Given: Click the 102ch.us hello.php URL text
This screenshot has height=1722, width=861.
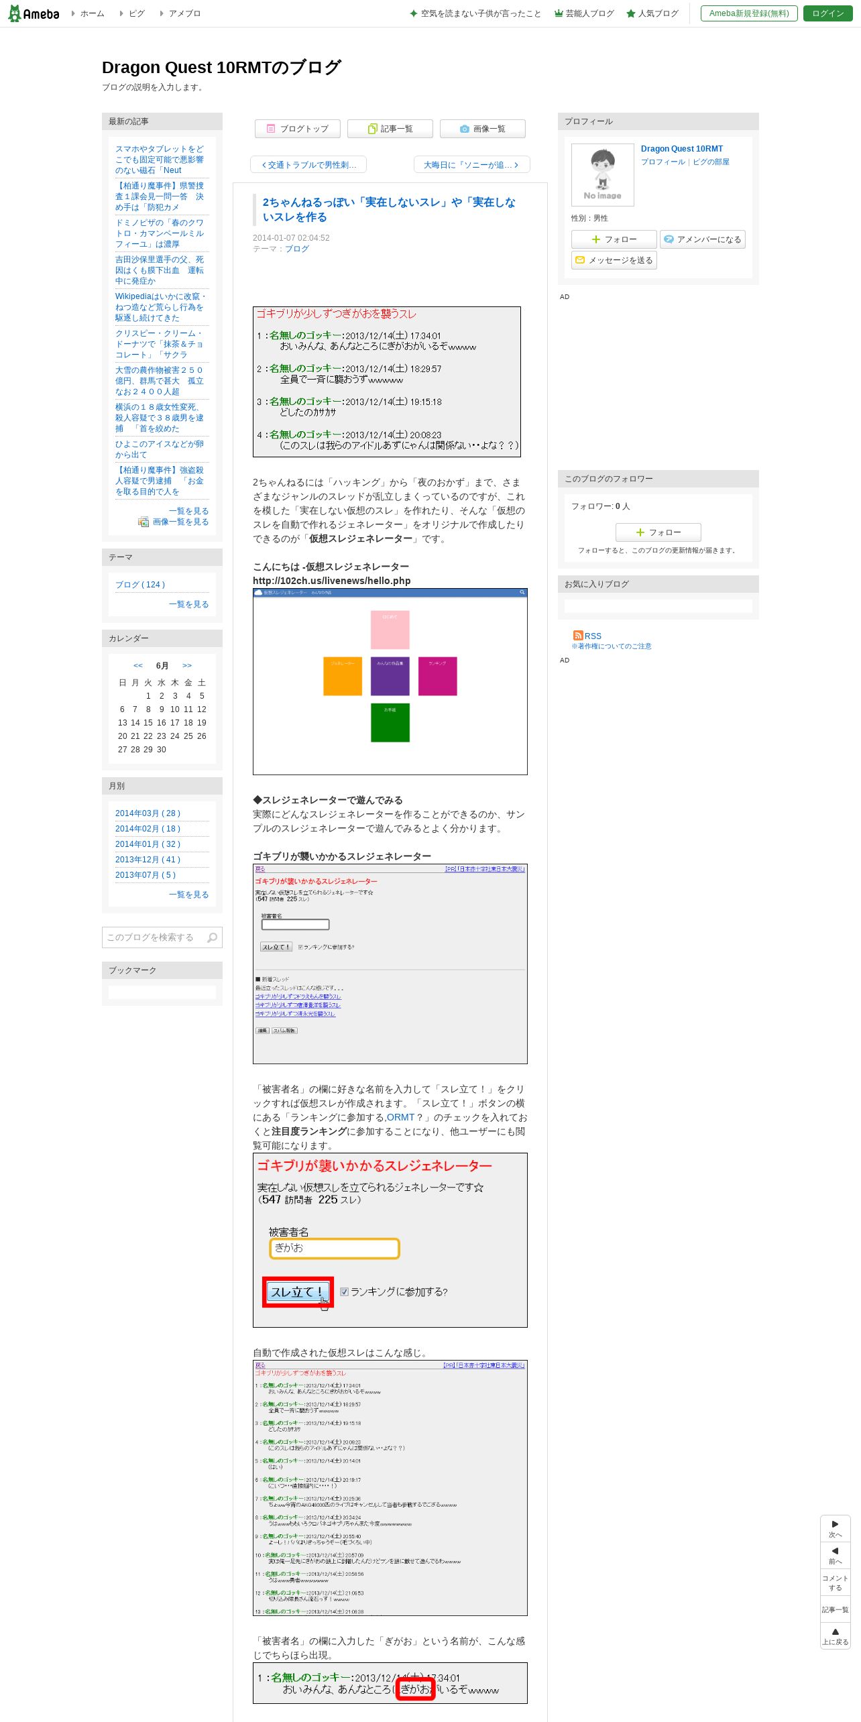Looking at the screenshot, I should [332, 581].
